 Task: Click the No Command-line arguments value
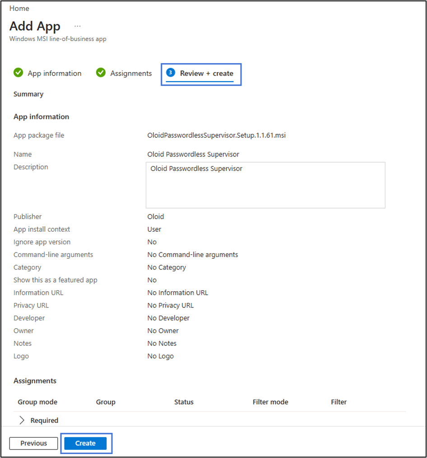pyautogui.click(x=192, y=255)
